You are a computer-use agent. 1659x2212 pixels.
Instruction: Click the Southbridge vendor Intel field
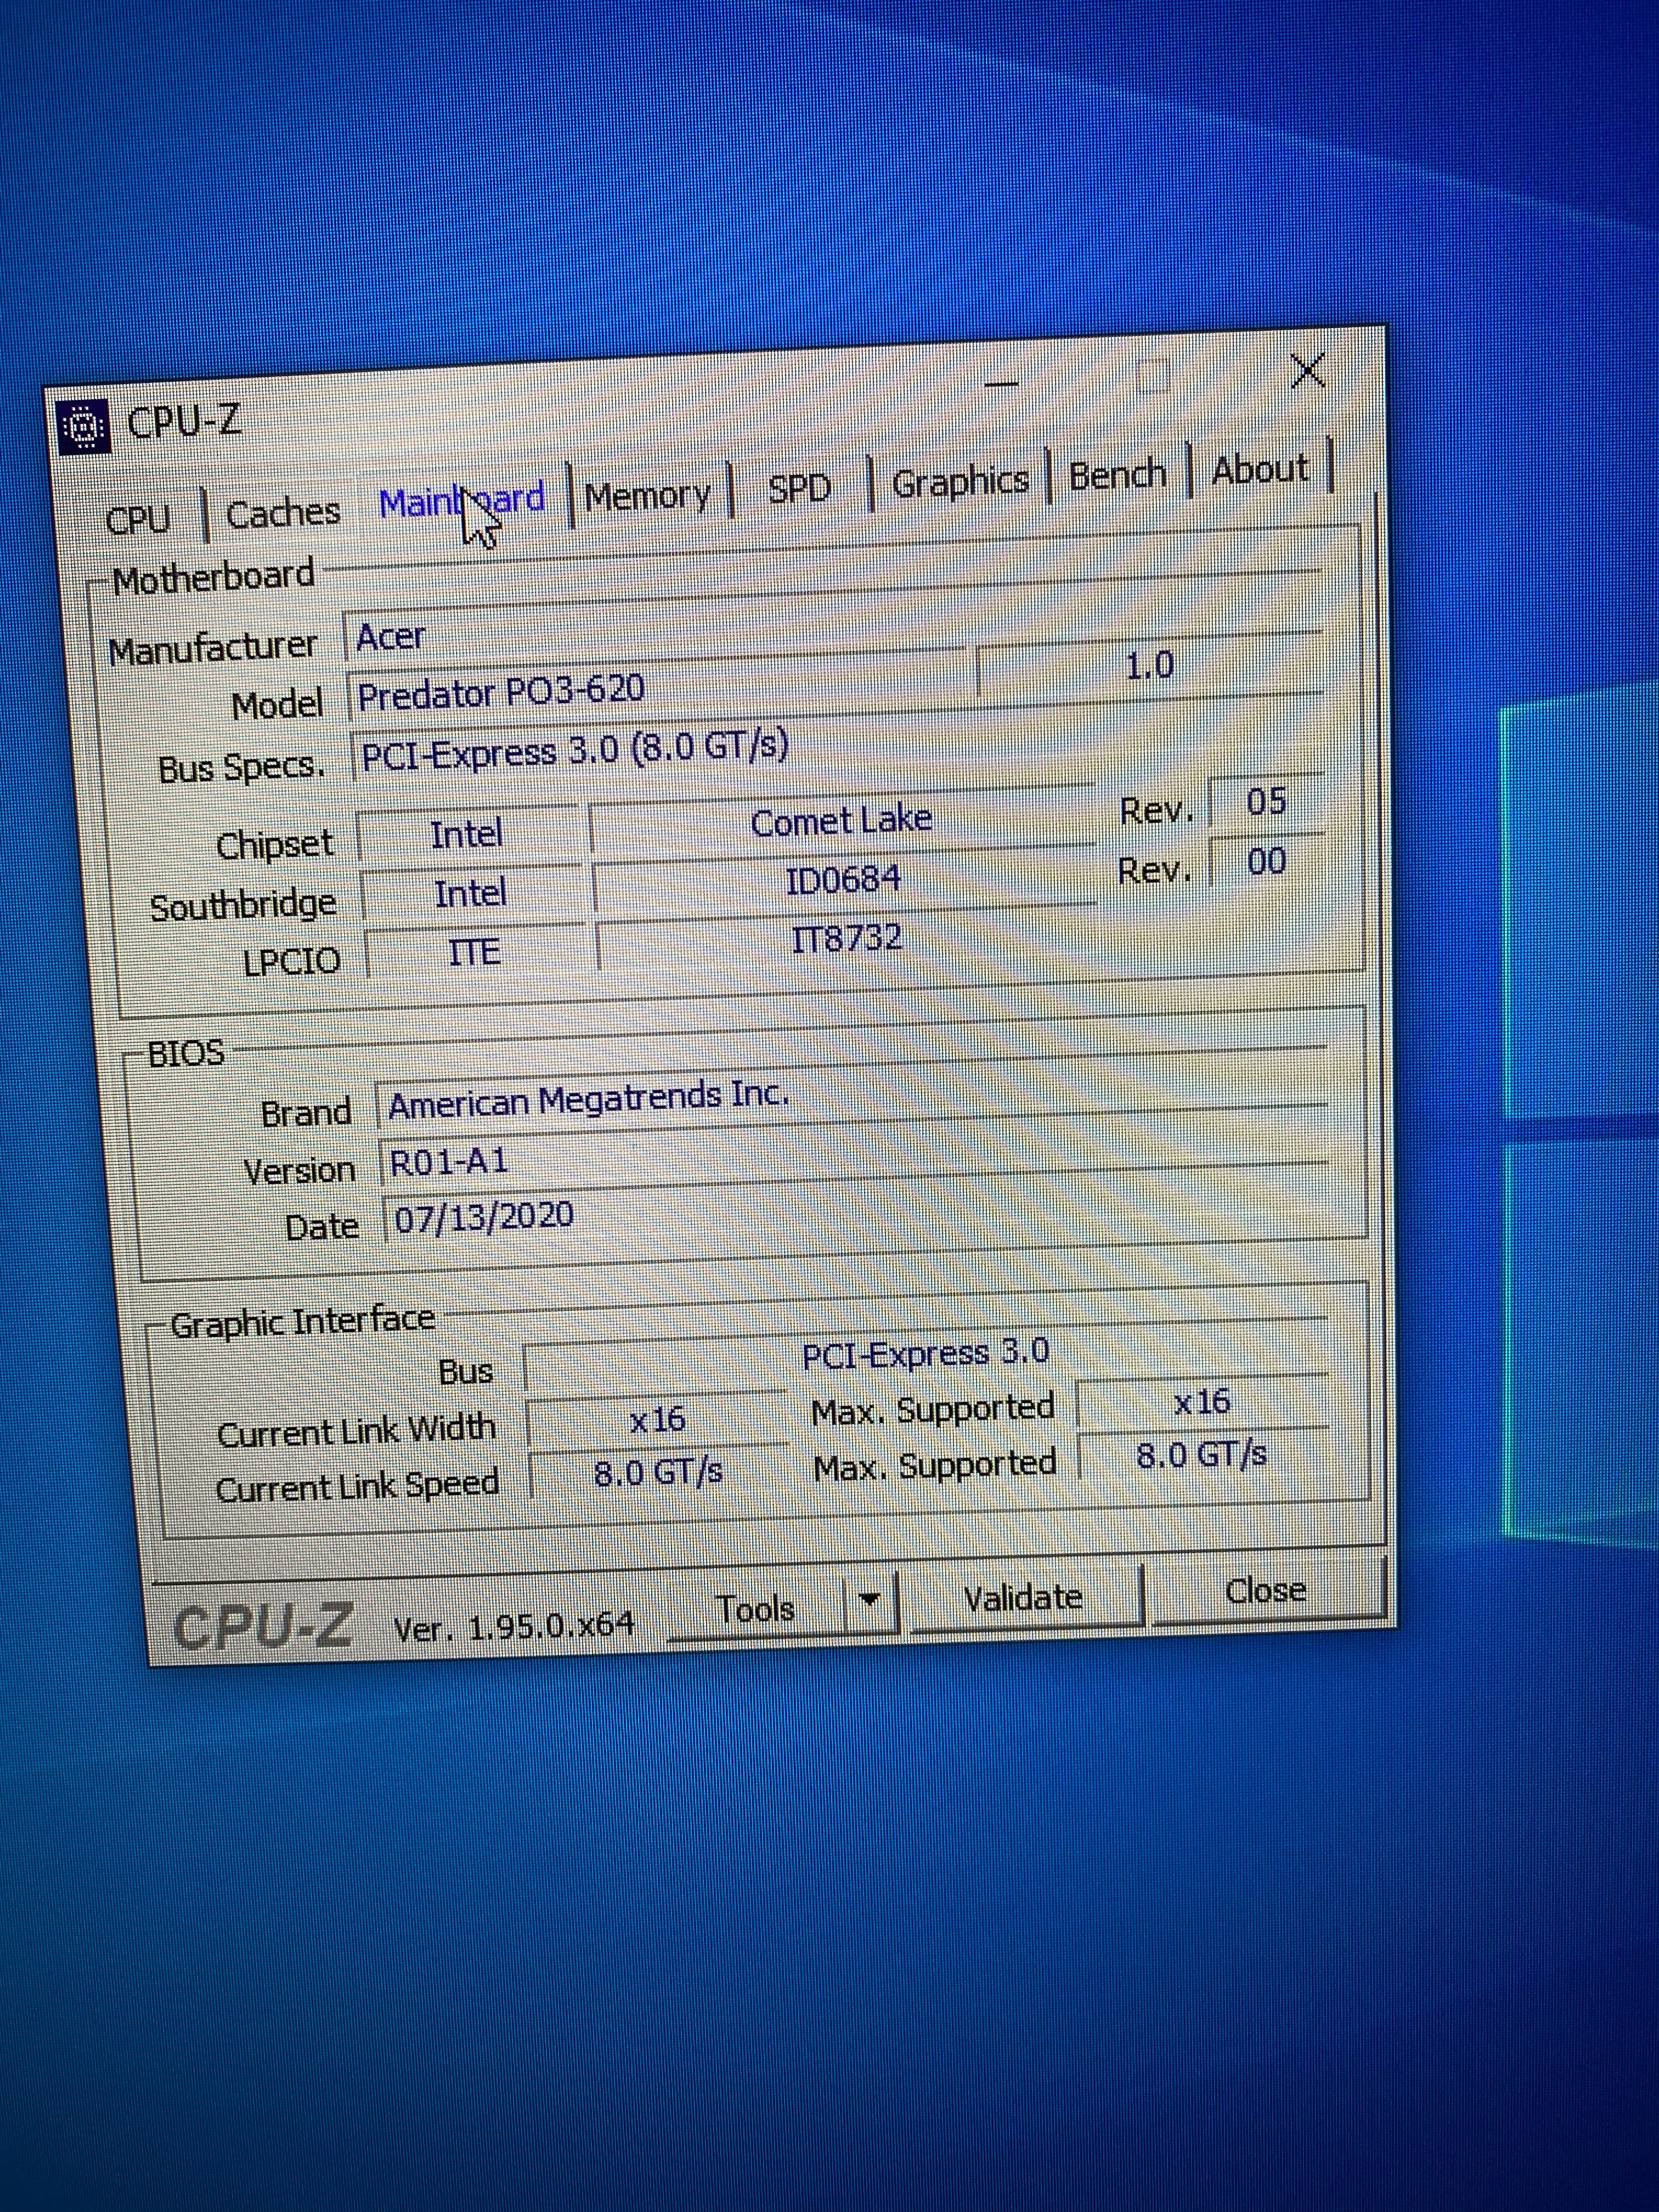[470, 893]
